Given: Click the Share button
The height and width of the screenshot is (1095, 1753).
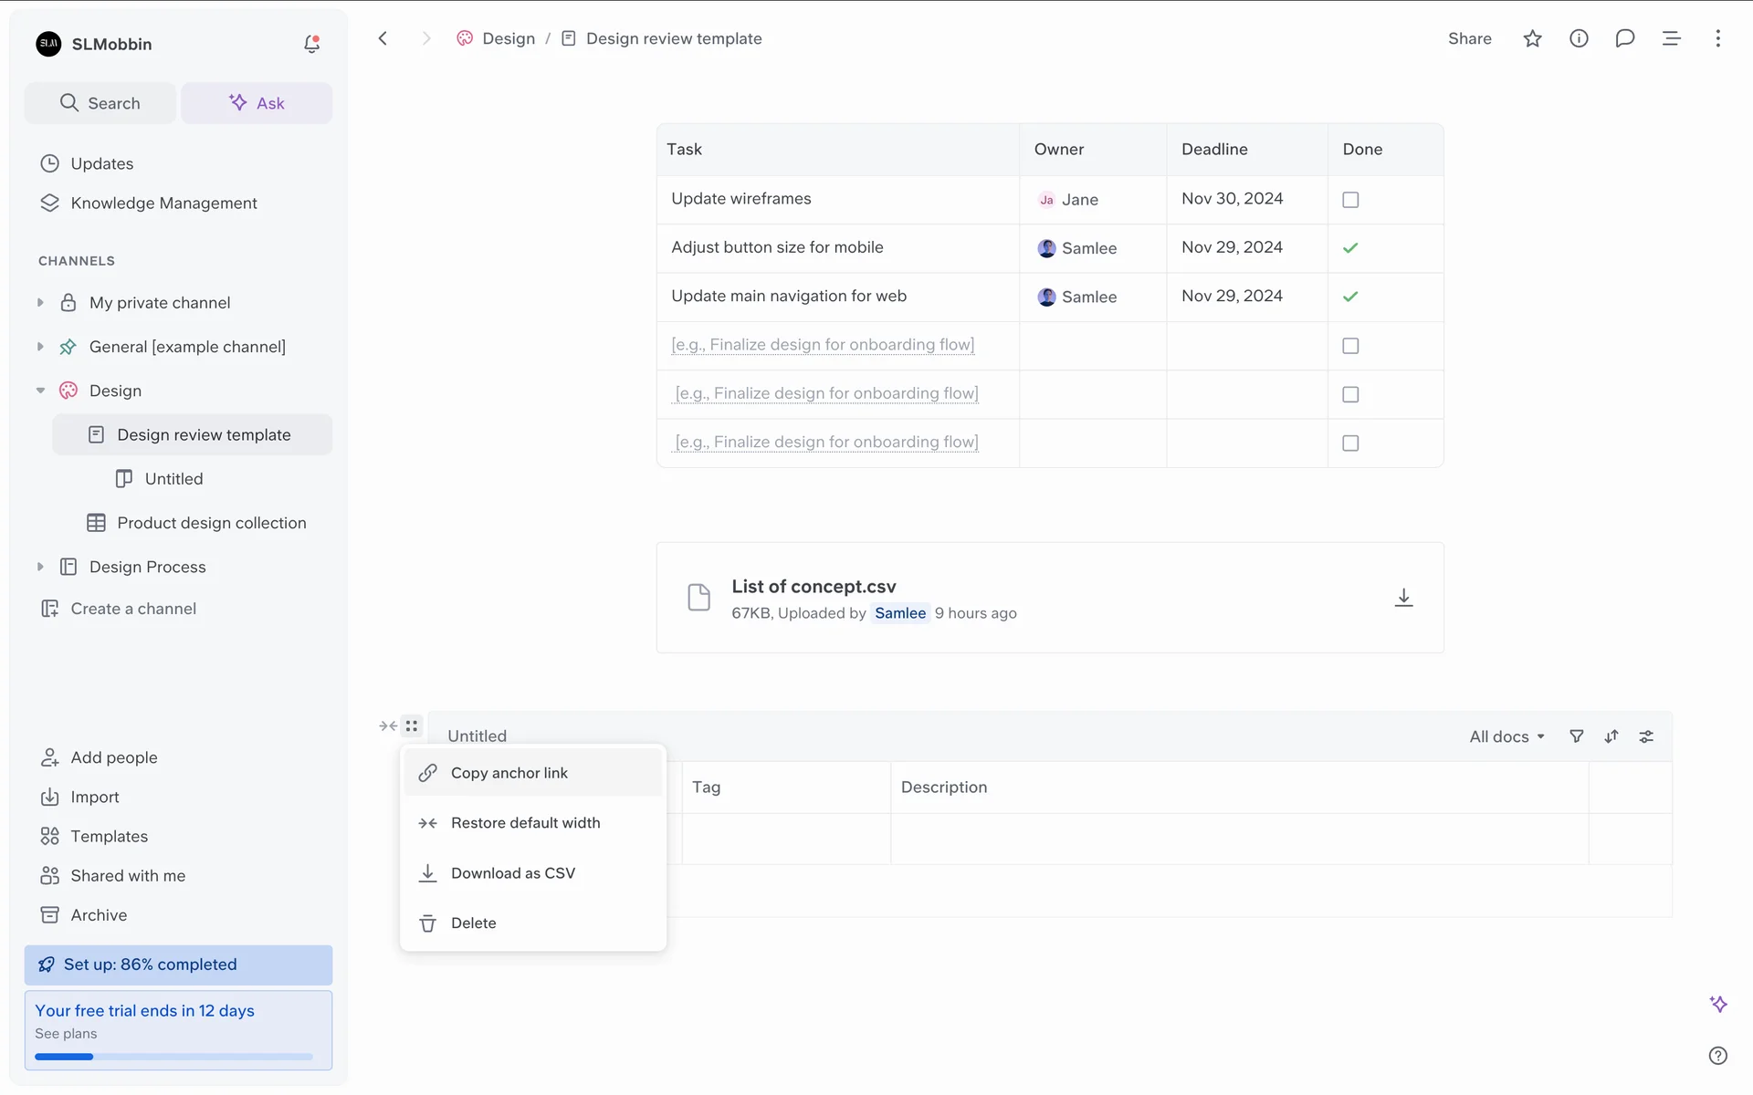Looking at the screenshot, I should click(x=1469, y=38).
